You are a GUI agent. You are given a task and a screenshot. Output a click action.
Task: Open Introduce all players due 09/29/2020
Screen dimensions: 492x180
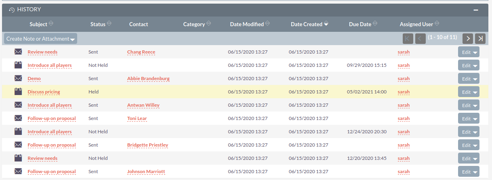tap(50, 65)
